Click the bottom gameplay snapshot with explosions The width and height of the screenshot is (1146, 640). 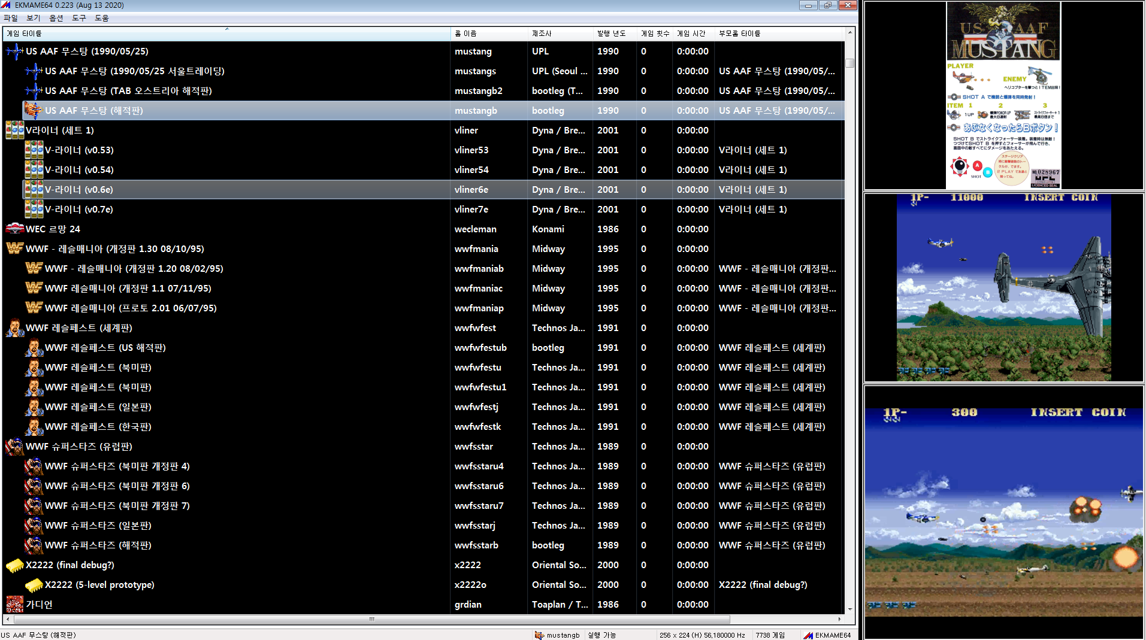tap(1003, 512)
